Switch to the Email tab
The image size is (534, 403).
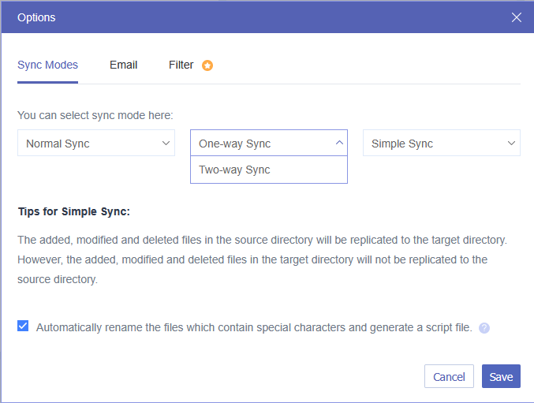tap(124, 65)
